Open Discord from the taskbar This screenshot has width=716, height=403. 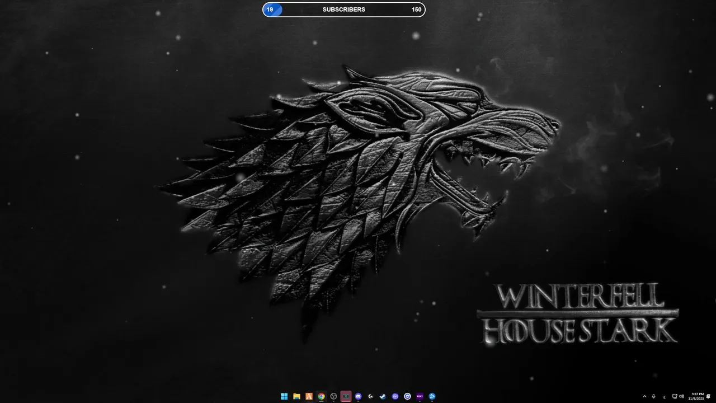click(x=358, y=396)
